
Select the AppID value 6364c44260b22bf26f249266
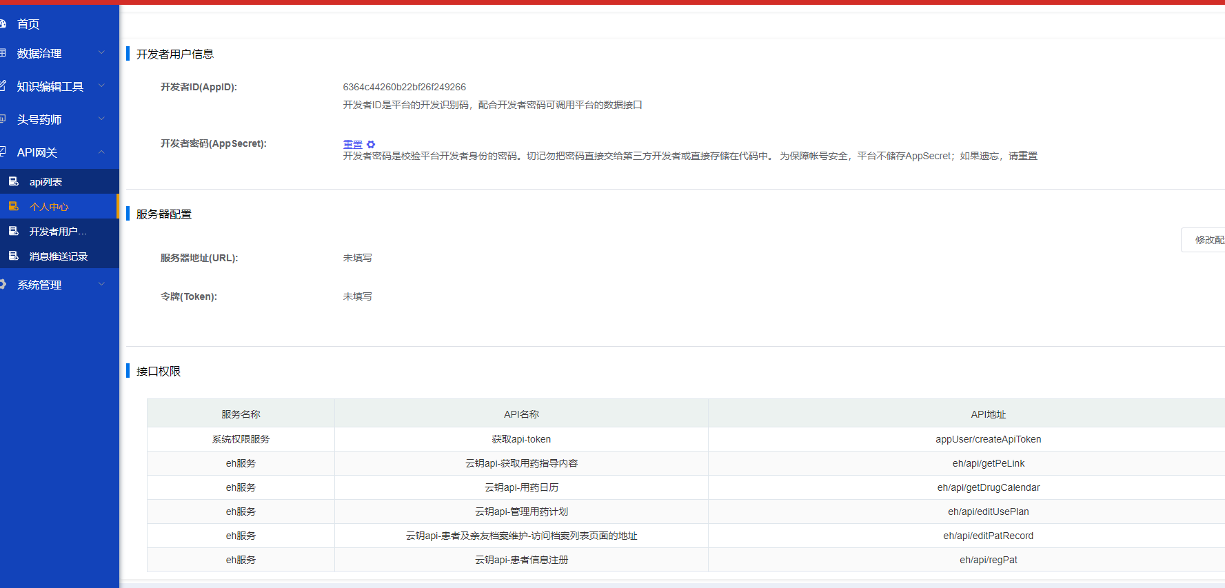[405, 87]
